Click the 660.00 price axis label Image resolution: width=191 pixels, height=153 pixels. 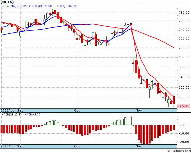(x=184, y=67)
